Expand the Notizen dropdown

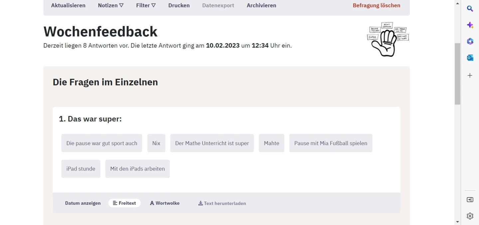pyautogui.click(x=111, y=5)
